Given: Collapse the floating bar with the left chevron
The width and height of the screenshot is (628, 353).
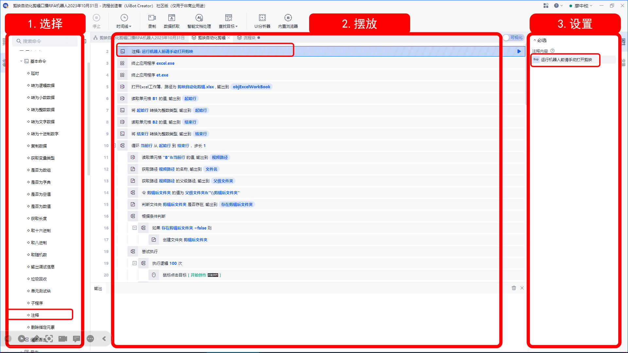Looking at the screenshot, I should pyautogui.click(x=104, y=339).
